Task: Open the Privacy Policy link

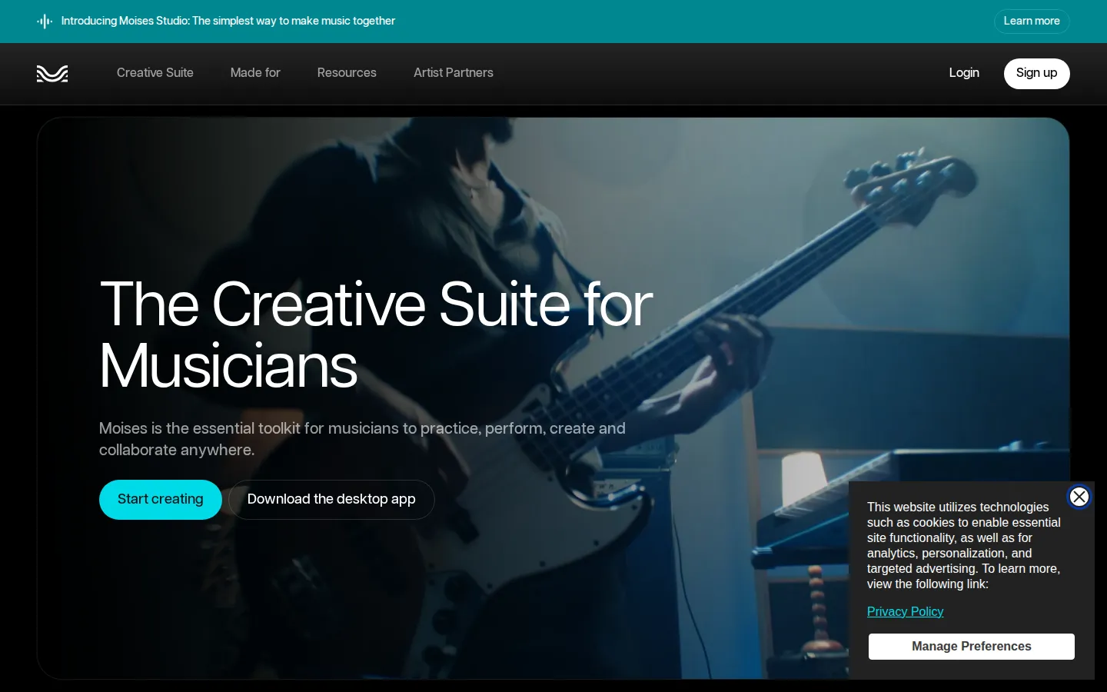Action: 905,612
